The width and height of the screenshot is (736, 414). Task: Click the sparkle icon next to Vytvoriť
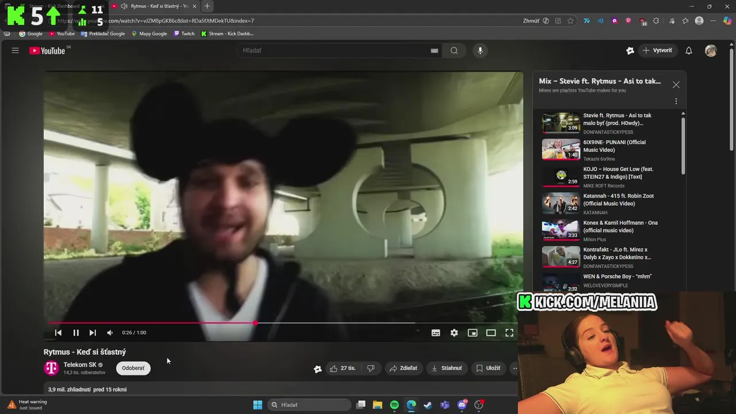[x=630, y=51]
